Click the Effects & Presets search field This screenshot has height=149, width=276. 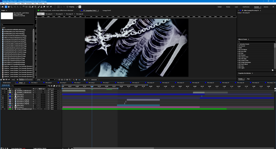point(257,42)
